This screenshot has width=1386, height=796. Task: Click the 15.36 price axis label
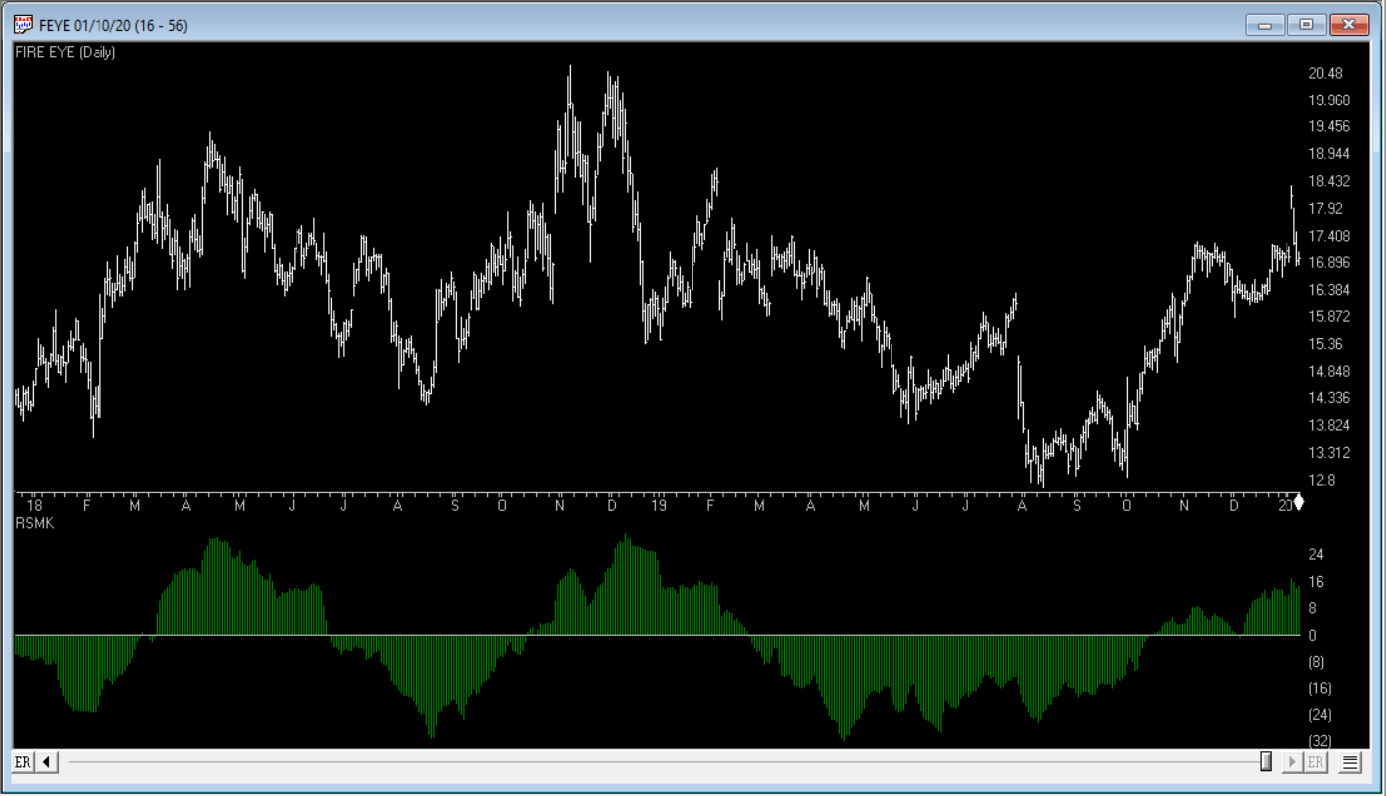1326,344
